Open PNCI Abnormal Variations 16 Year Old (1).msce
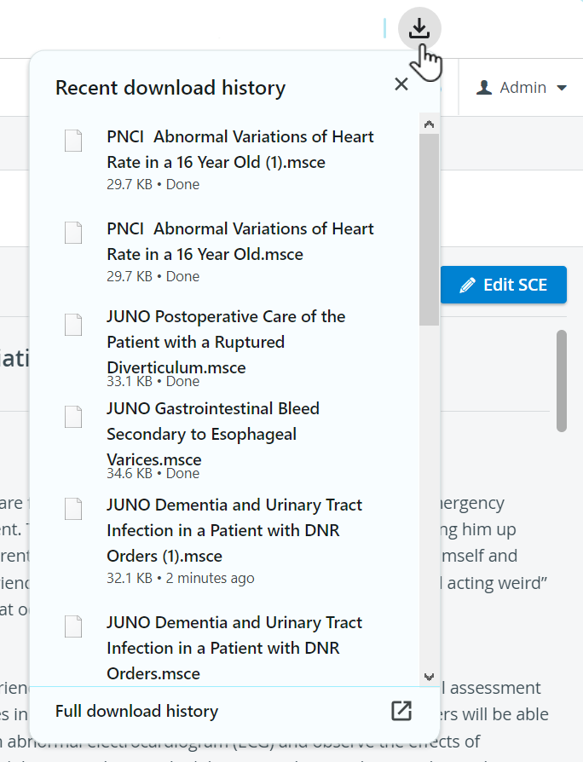 click(x=240, y=149)
